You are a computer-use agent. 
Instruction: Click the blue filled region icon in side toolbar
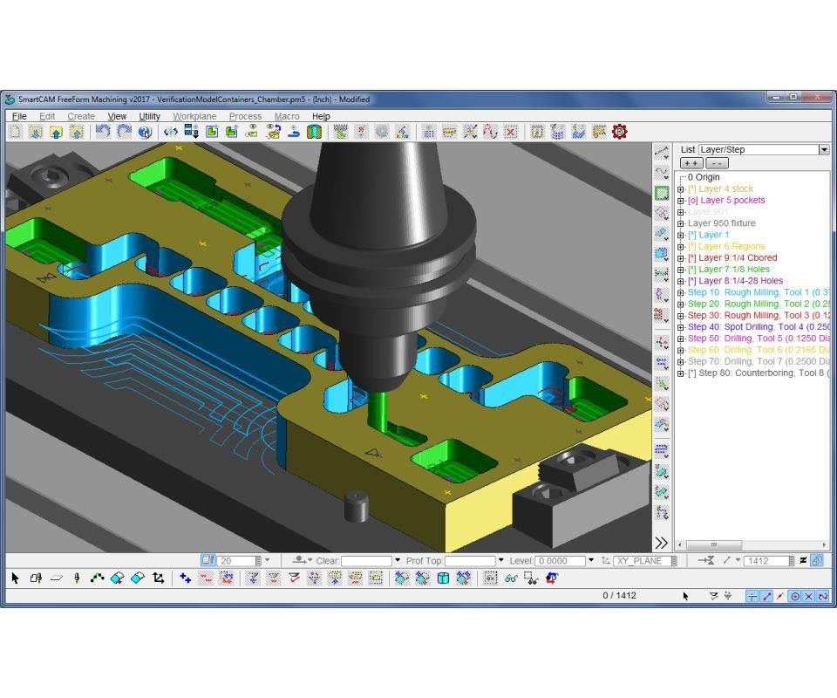662,254
